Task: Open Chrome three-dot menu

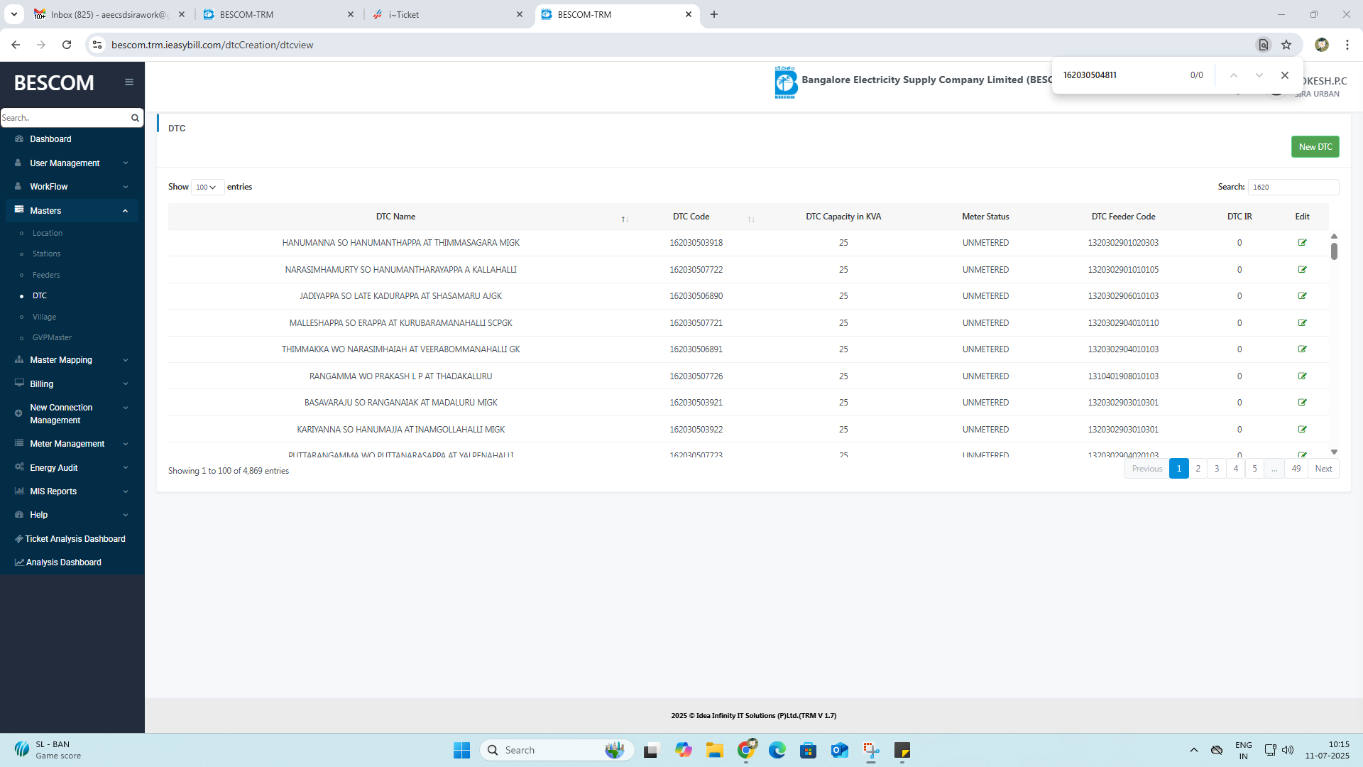Action: 1347,45
